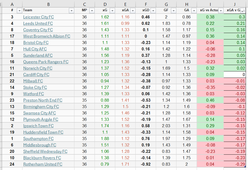This screenshot has height=170, width=248.
Task: Open the GA column filter dropdown
Action: coord(194,11)
